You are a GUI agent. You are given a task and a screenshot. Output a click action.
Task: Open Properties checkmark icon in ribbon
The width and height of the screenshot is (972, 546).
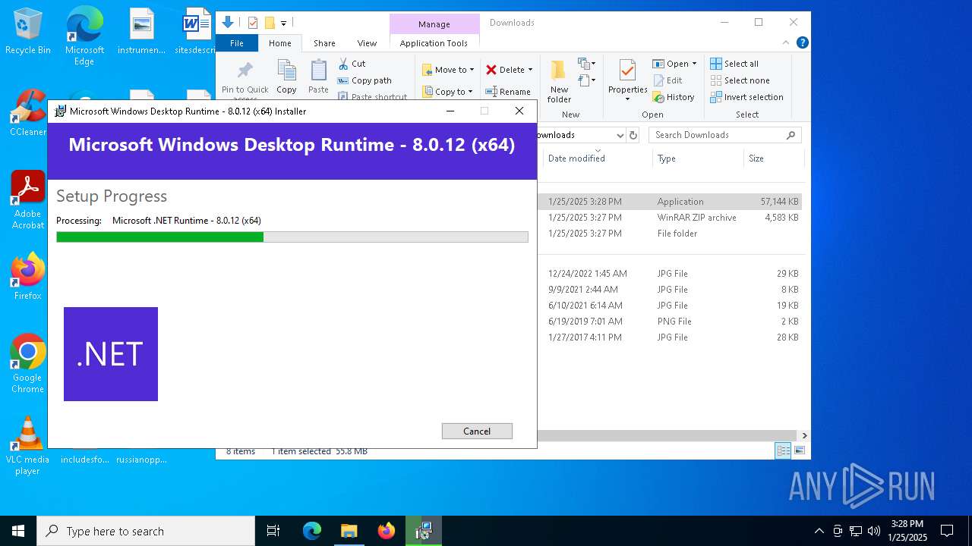(x=627, y=71)
